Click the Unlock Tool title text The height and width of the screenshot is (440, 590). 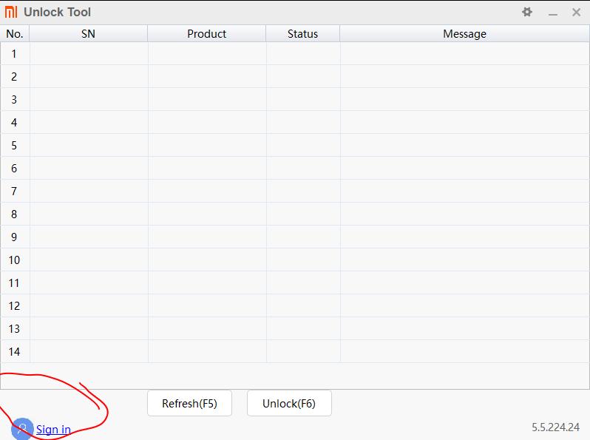pos(57,12)
